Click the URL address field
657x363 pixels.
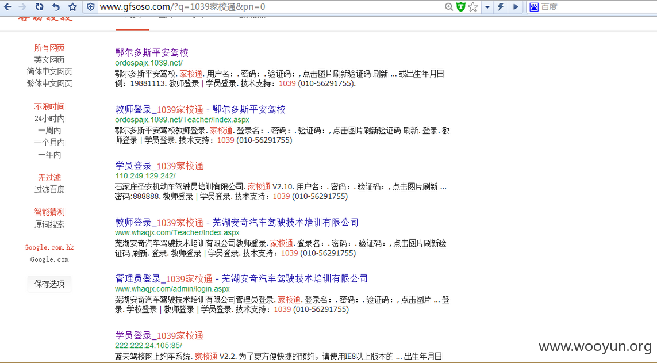tap(268, 7)
